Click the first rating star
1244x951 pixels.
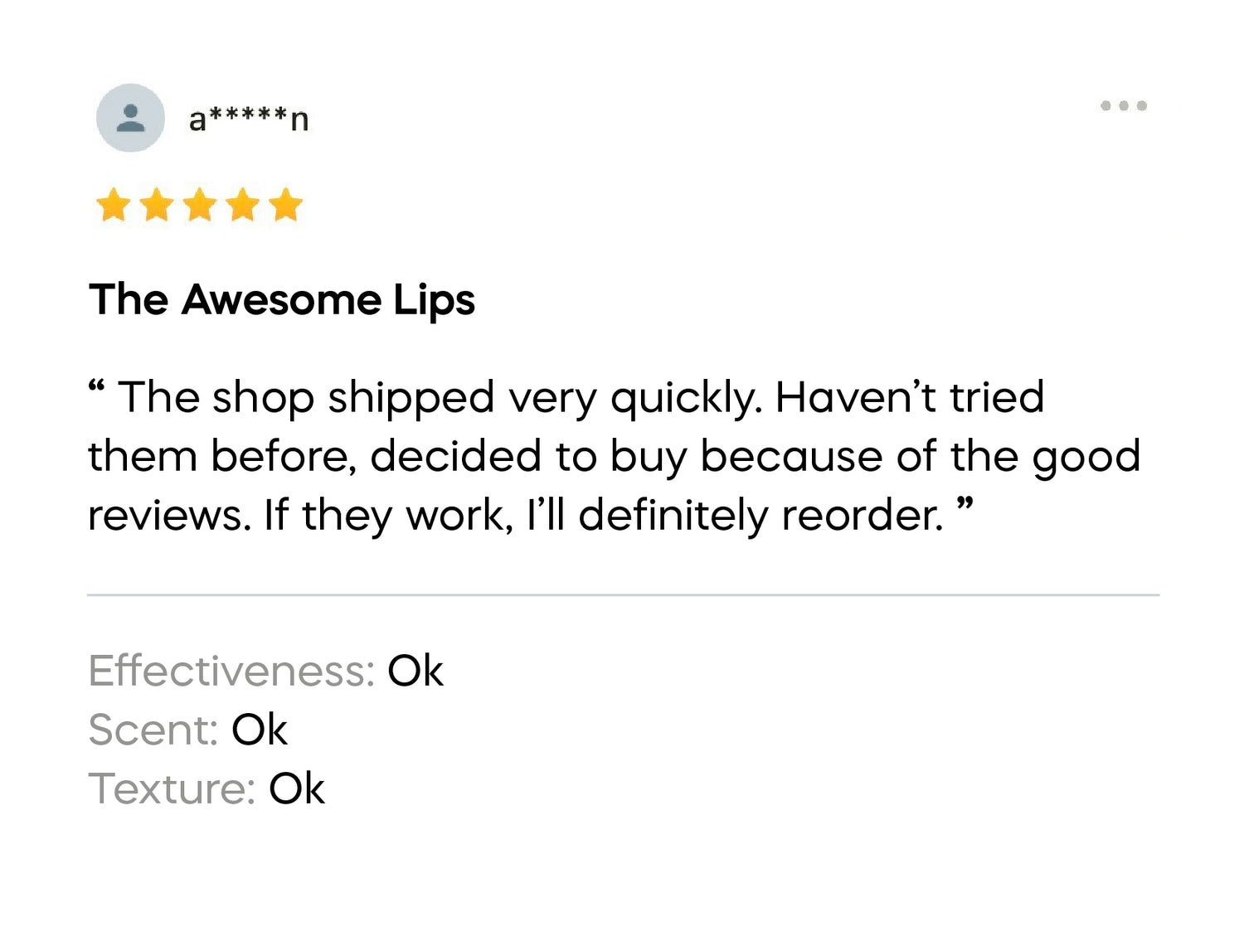click(x=113, y=205)
